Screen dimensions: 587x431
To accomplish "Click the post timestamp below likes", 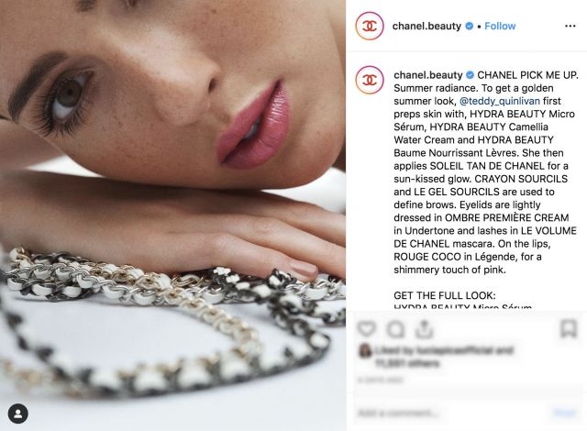I will point(381,380).
